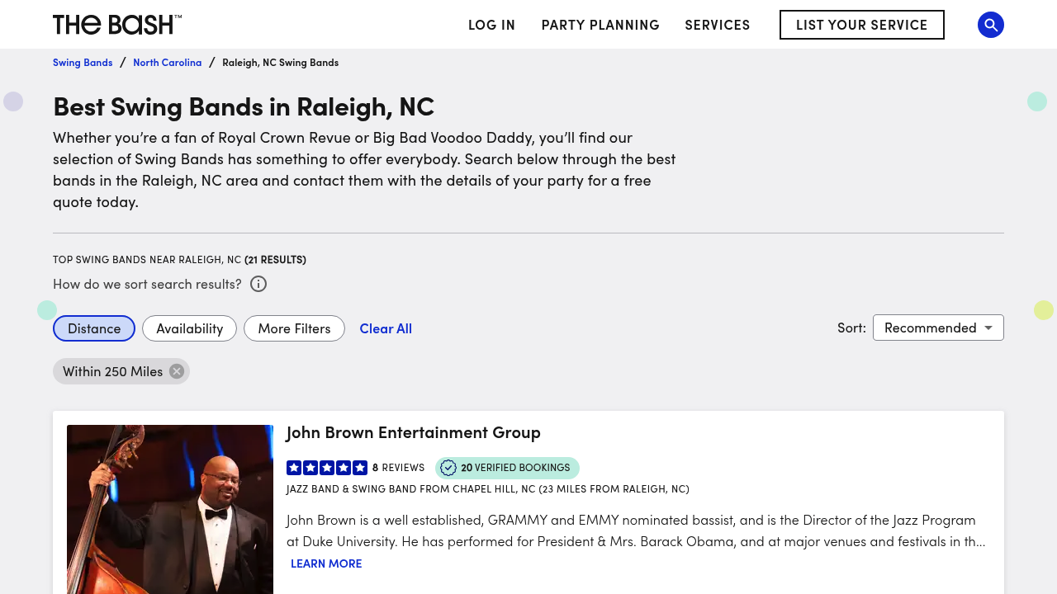Click the List Your Service button
The image size is (1057, 594).
click(x=861, y=25)
